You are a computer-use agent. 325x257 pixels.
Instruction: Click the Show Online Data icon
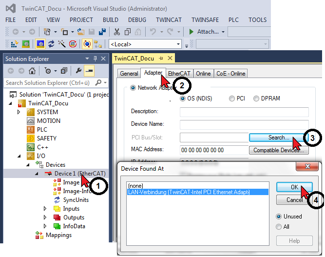coord(87,44)
